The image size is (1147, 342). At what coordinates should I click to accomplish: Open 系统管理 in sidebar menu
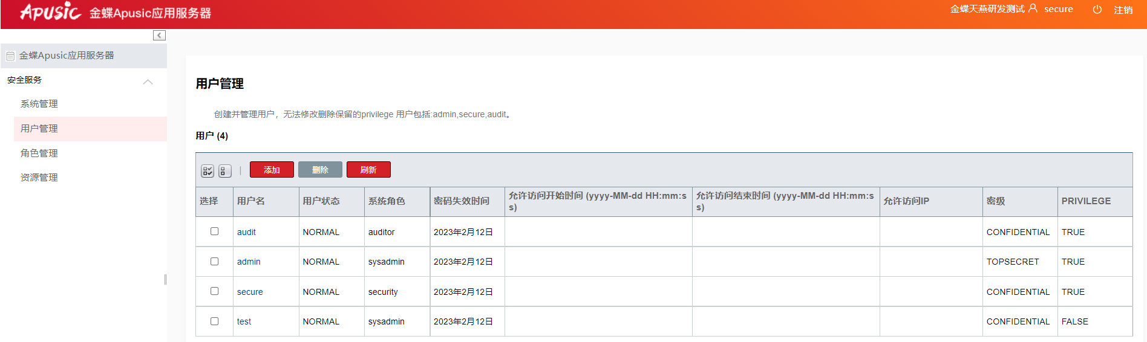(39, 104)
